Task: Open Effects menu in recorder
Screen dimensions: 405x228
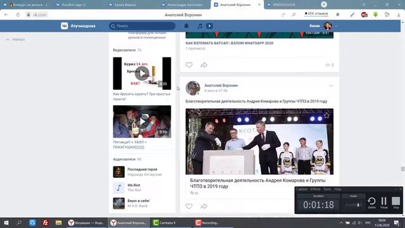Action: click(x=315, y=189)
